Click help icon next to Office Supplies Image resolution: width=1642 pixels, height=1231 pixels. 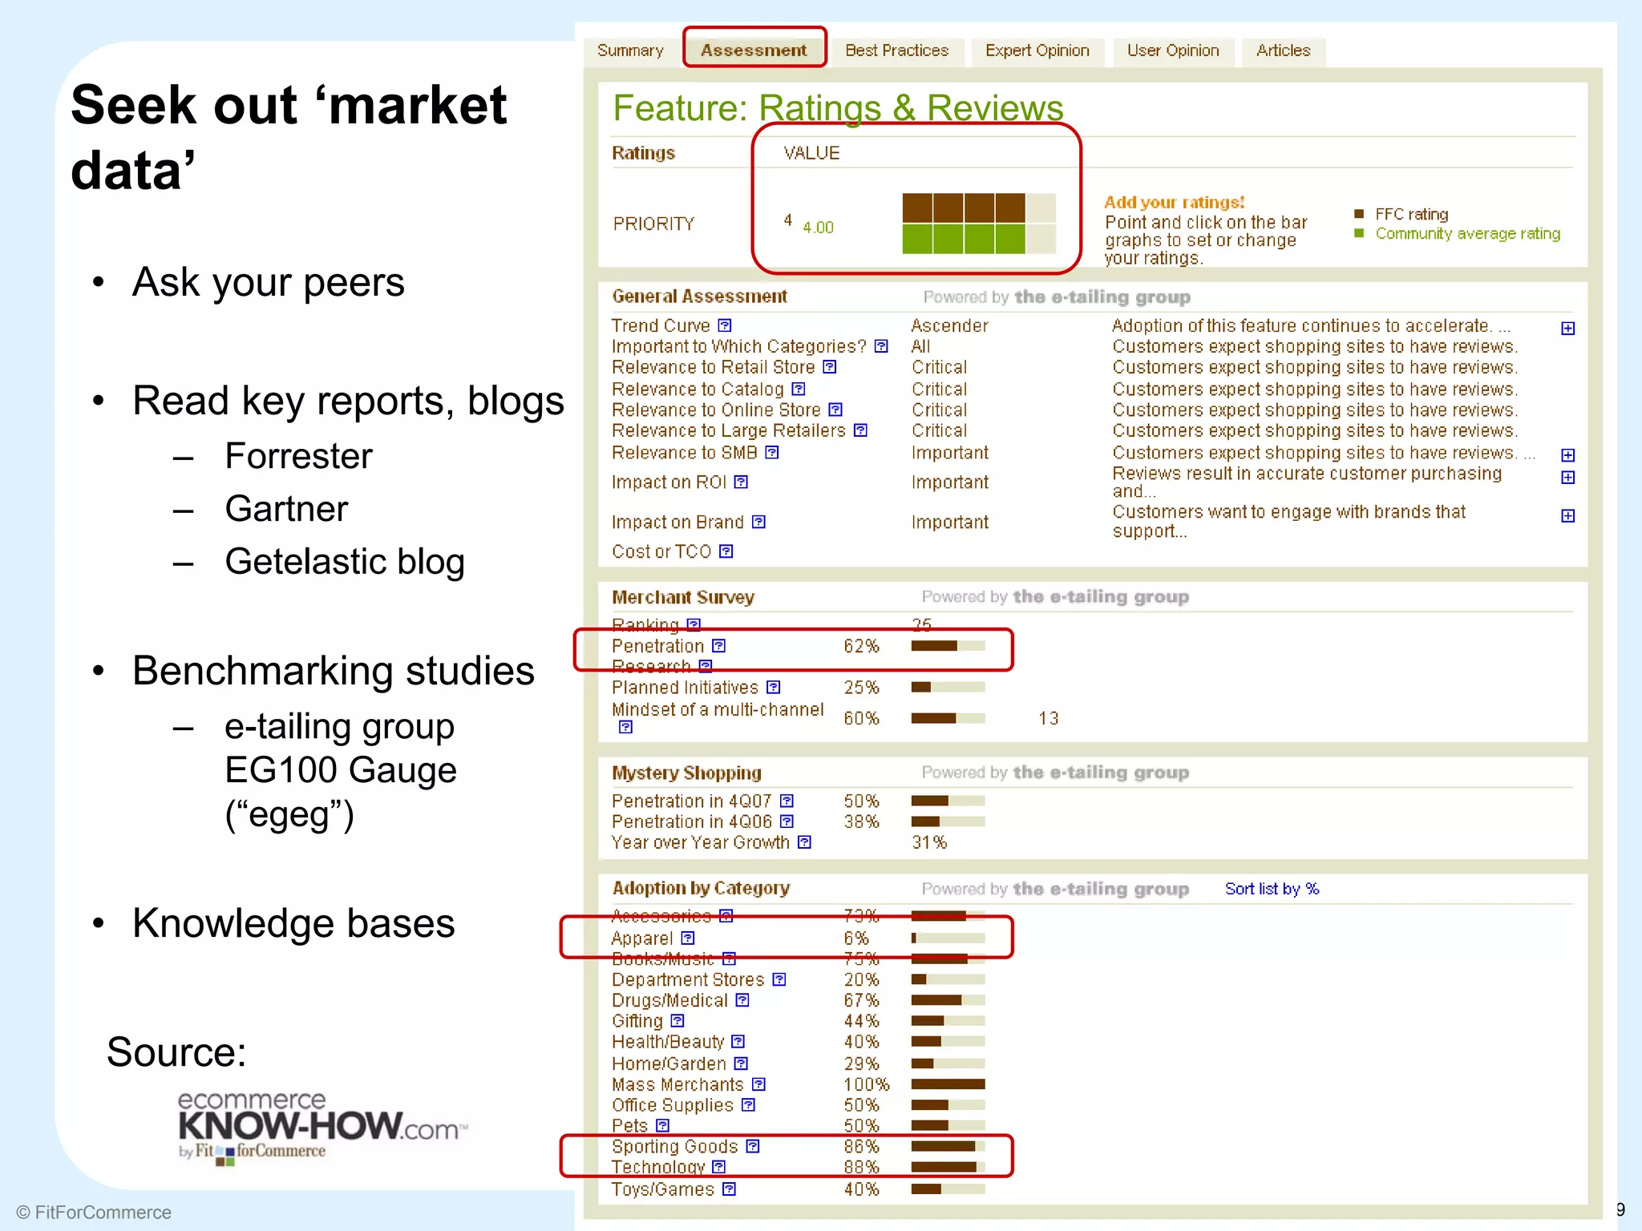(x=748, y=1105)
